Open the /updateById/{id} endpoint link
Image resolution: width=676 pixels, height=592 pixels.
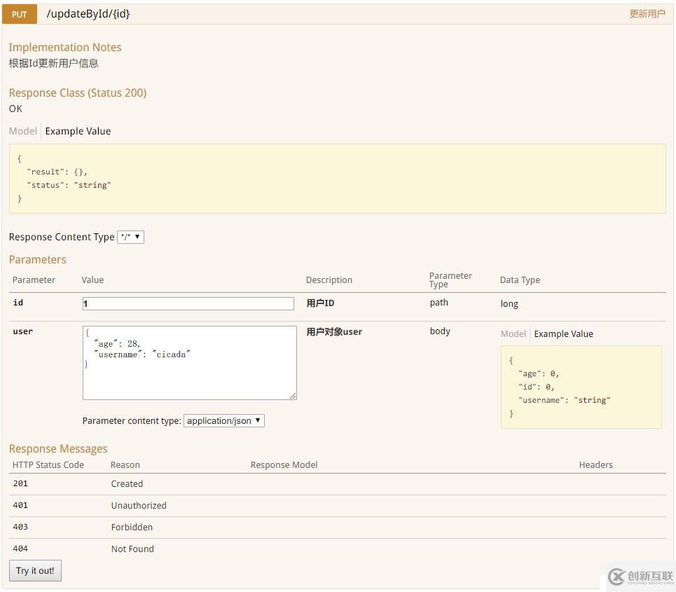88,14
